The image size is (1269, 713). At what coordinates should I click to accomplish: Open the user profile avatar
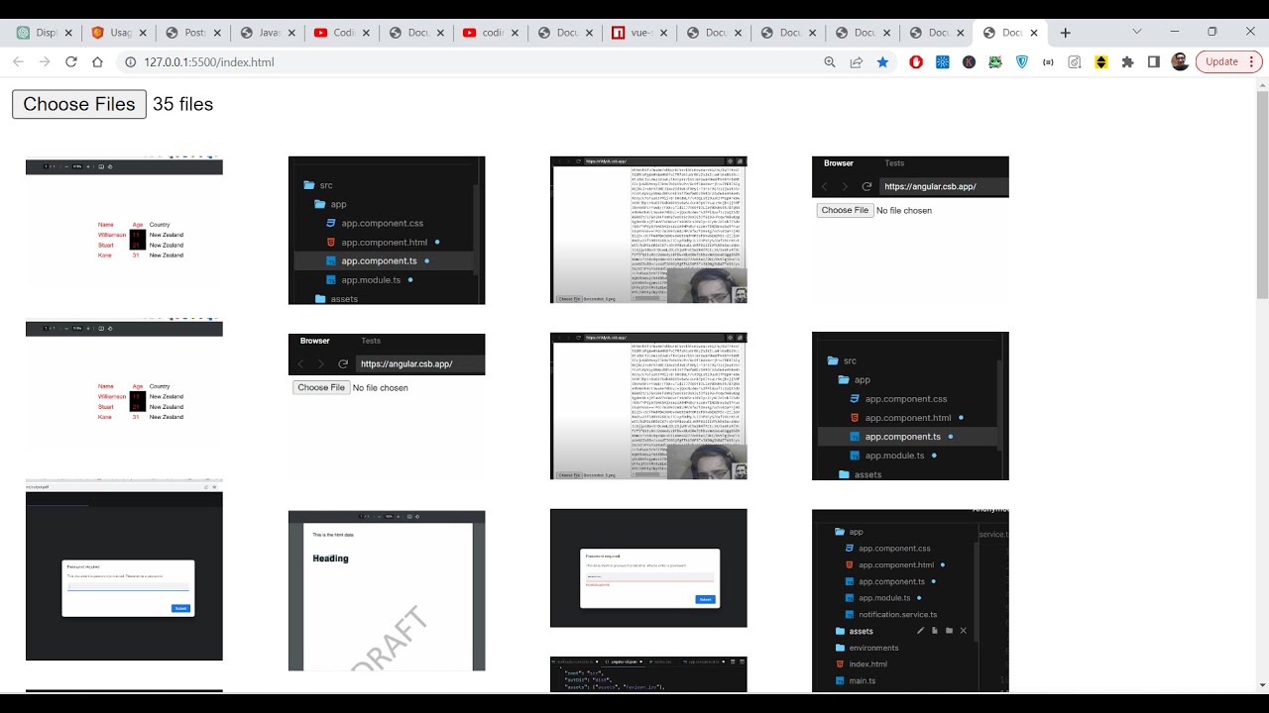click(1180, 61)
